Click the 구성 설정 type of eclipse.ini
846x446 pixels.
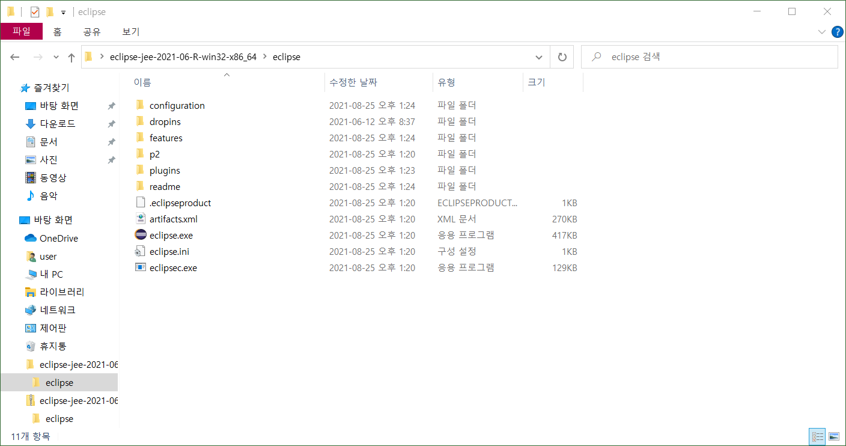(457, 251)
